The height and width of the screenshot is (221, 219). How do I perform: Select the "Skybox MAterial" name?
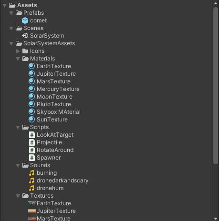(x=59, y=112)
